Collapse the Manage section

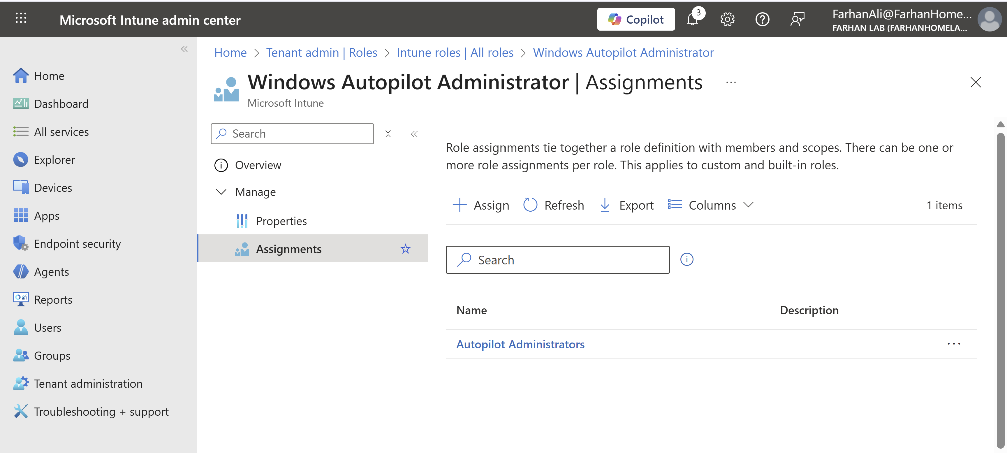pyautogui.click(x=221, y=192)
